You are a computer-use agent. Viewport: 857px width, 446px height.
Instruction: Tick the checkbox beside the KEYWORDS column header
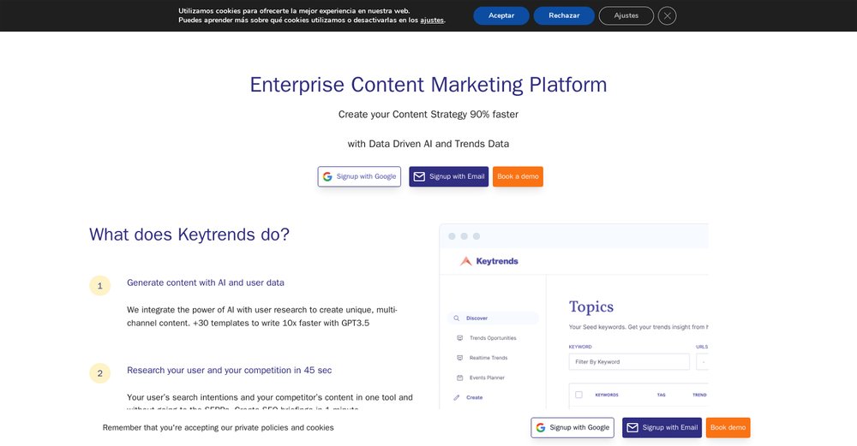578,395
